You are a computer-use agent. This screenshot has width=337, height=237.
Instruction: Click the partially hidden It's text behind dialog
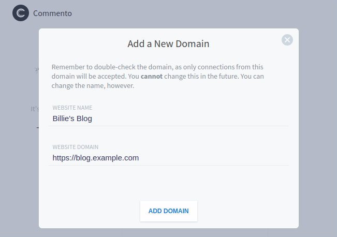35,109
